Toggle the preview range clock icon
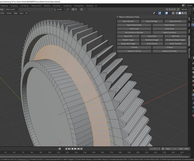 tap(163, 149)
